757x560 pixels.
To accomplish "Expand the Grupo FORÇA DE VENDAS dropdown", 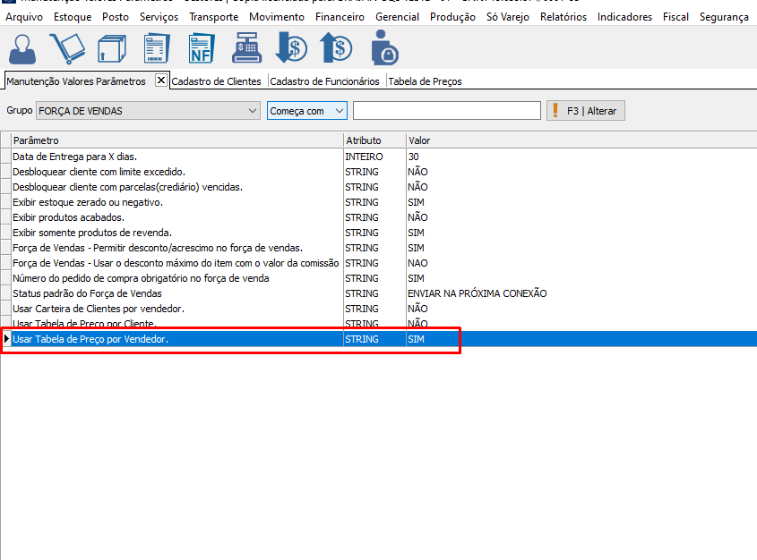I will (x=252, y=111).
